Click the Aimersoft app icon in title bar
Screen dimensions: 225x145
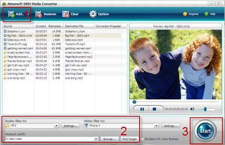(4, 4)
